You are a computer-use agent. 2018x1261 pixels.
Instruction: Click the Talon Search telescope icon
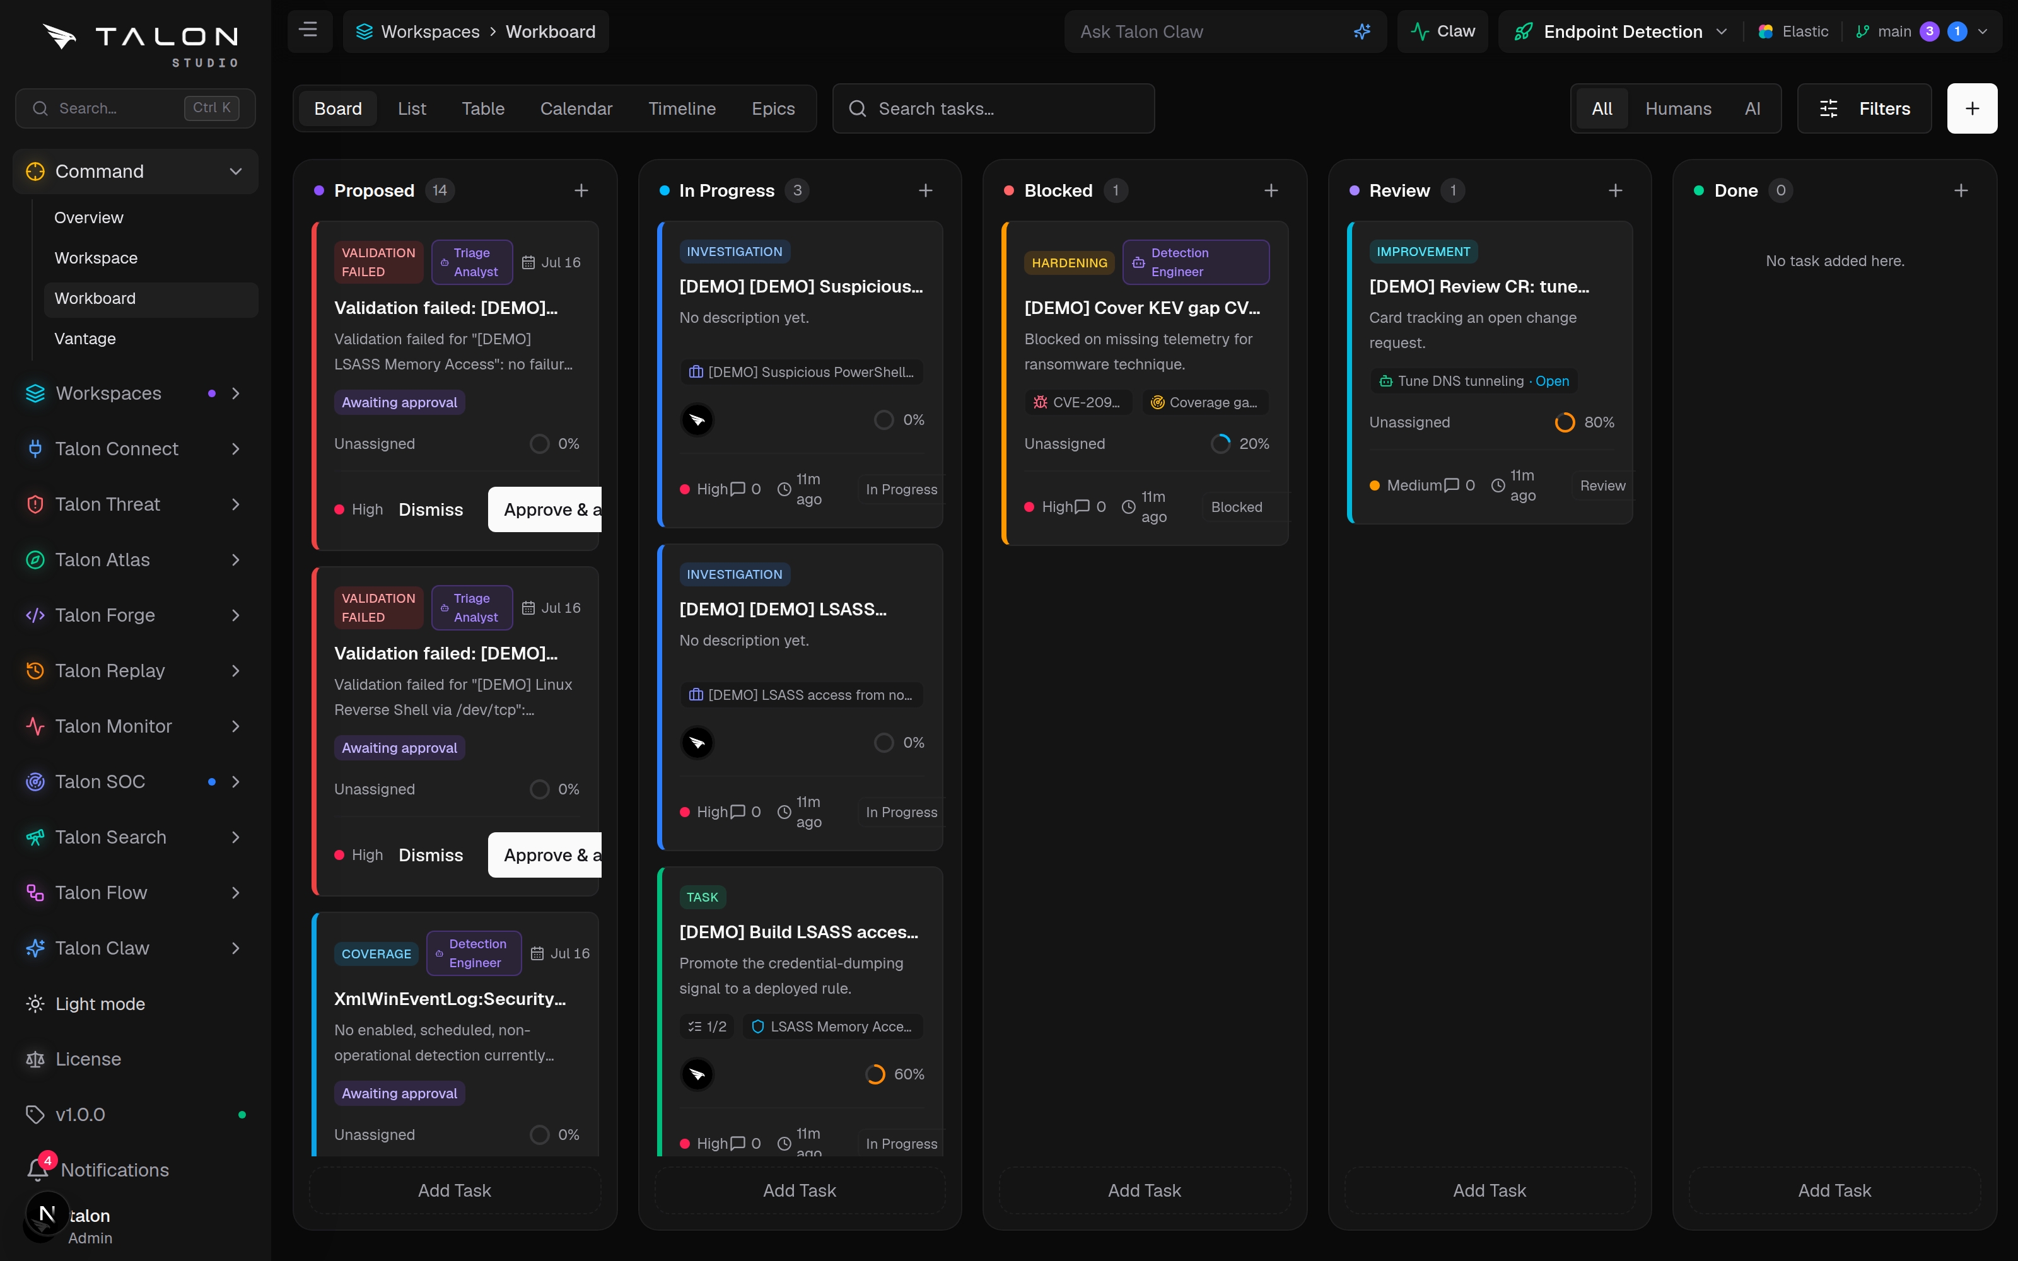[x=35, y=837]
